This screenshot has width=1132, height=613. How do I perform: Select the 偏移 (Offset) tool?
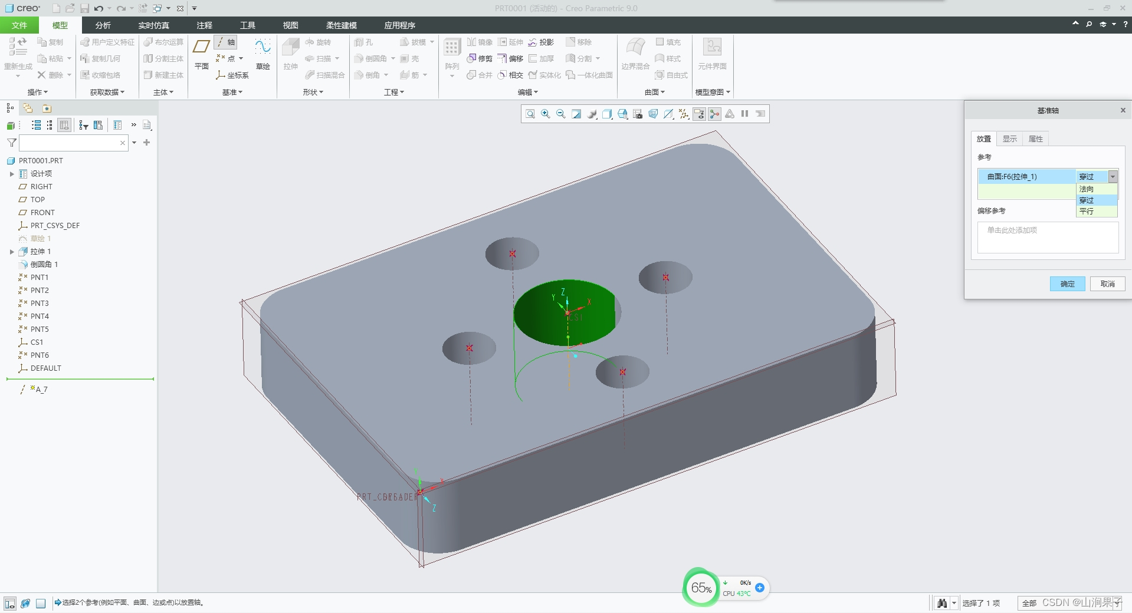pos(510,58)
